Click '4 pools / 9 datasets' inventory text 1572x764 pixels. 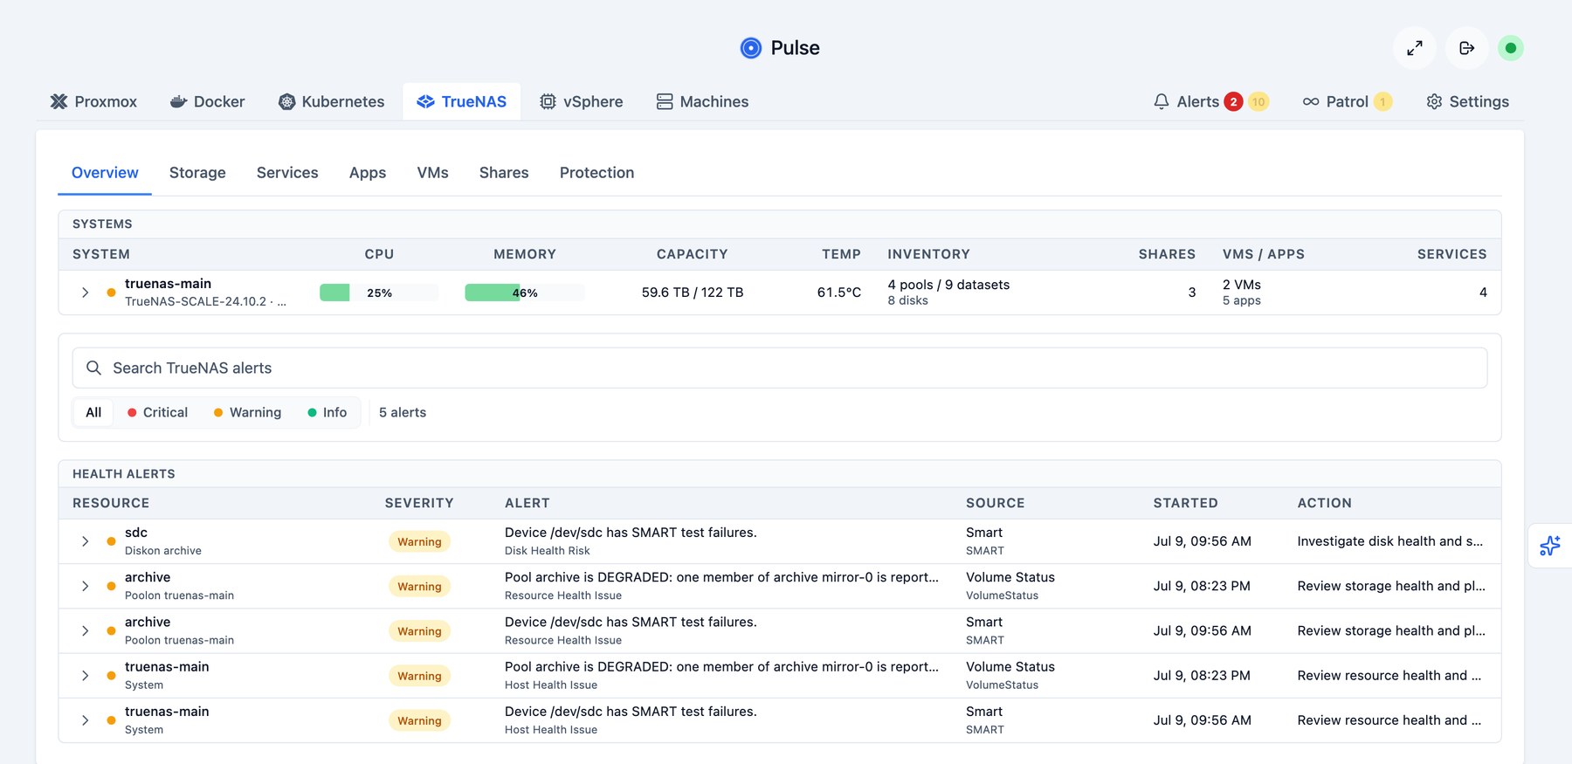pyautogui.click(x=948, y=285)
